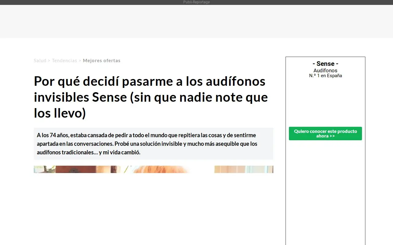Click the article headline about audífonos invisibles Sense

click(151, 97)
